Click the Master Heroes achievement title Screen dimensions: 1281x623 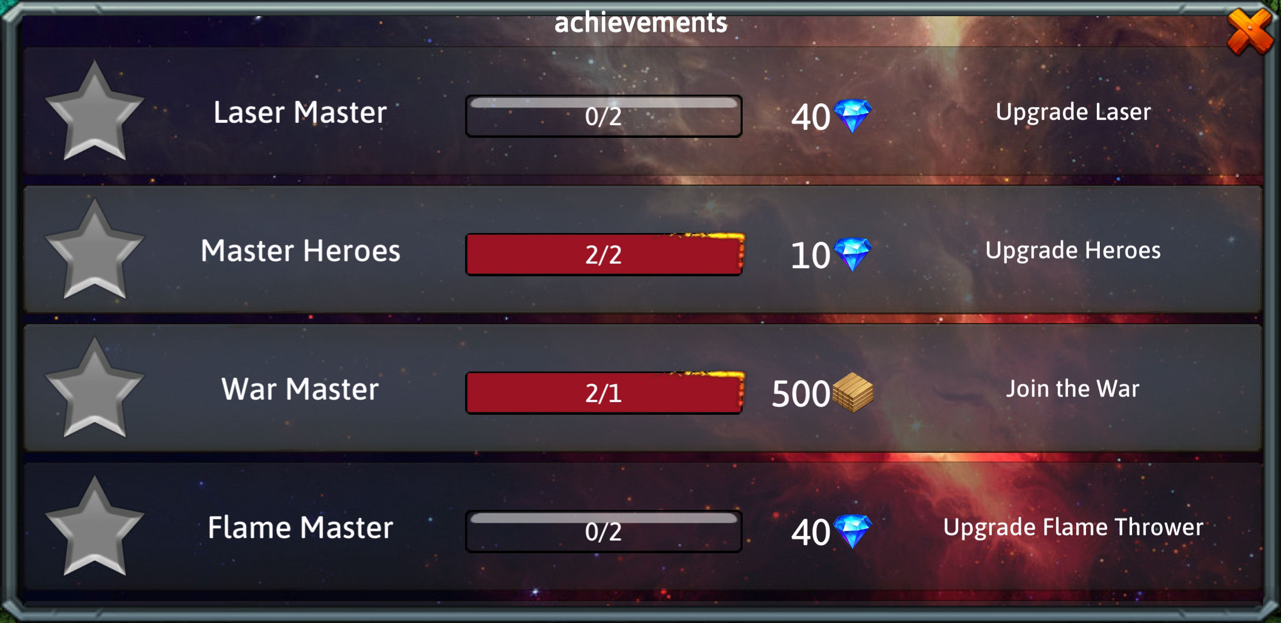click(301, 251)
